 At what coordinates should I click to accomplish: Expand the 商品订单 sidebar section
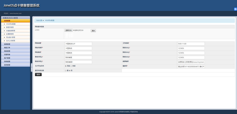pyautogui.click(x=16, y=48)
